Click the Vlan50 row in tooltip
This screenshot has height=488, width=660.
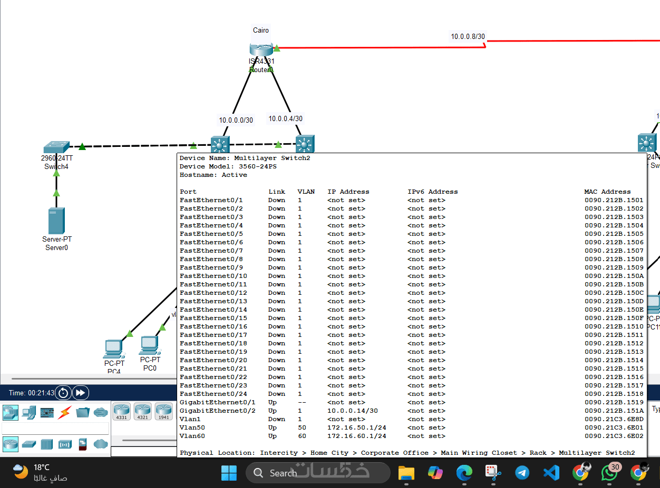pos(412,427)
